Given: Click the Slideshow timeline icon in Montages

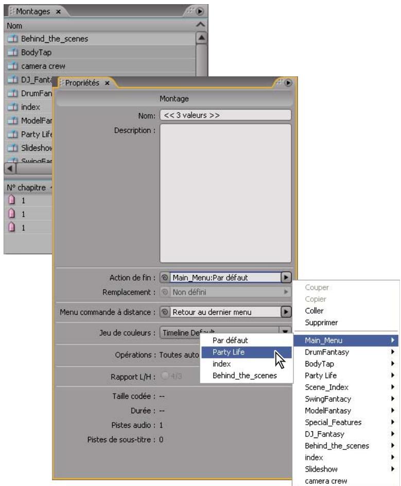Looking at the screenshot, I should point(13,148).
